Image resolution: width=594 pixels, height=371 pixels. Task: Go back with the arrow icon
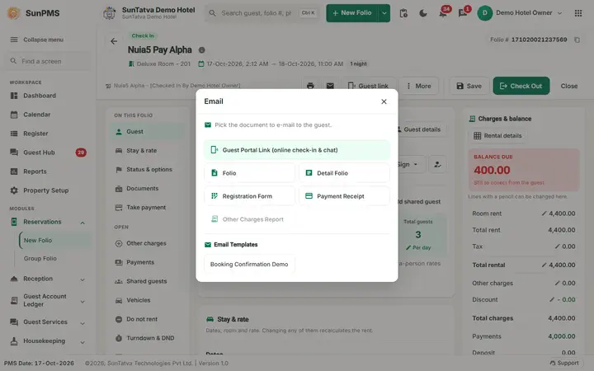click(x=114, y=41)
